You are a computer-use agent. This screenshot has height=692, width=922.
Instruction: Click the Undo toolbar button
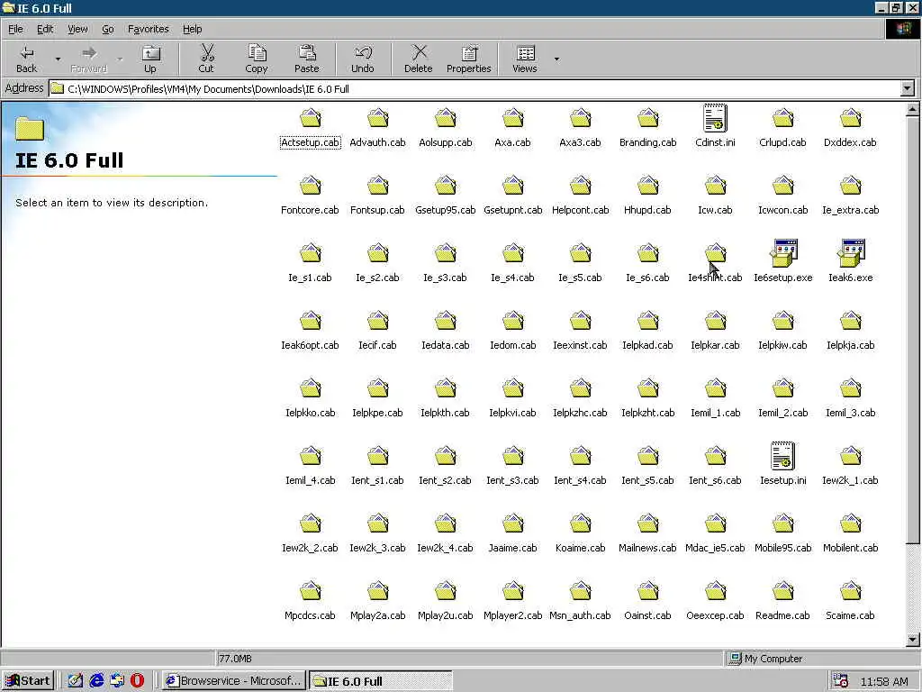(363, 59)
